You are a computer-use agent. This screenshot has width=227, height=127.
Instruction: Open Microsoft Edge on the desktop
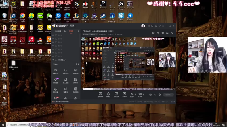67,17
